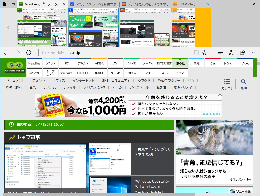This screenshot has height=196, width=260.
Task: Open Webブラウザー category link
Action: [169, 81]
